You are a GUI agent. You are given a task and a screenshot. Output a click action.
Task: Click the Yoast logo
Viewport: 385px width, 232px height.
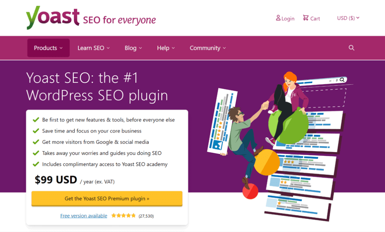(53, 18)
